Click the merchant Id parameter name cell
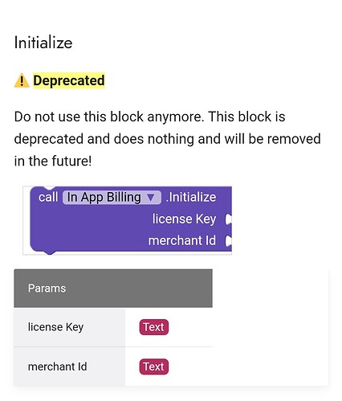 click(70, 366)
